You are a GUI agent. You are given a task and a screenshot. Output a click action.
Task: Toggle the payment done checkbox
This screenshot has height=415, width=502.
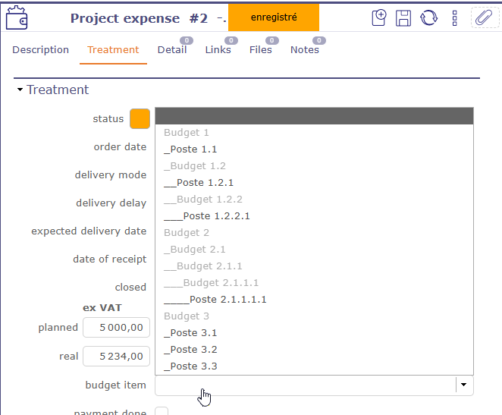[x=162, y=412]
